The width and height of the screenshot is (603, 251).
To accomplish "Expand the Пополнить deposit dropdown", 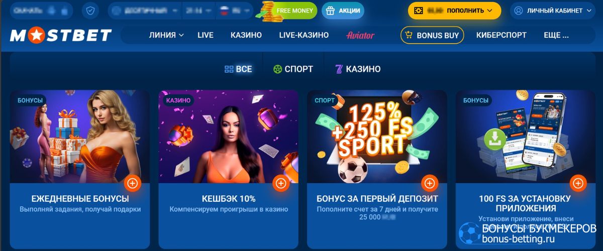I will point(454,10).
